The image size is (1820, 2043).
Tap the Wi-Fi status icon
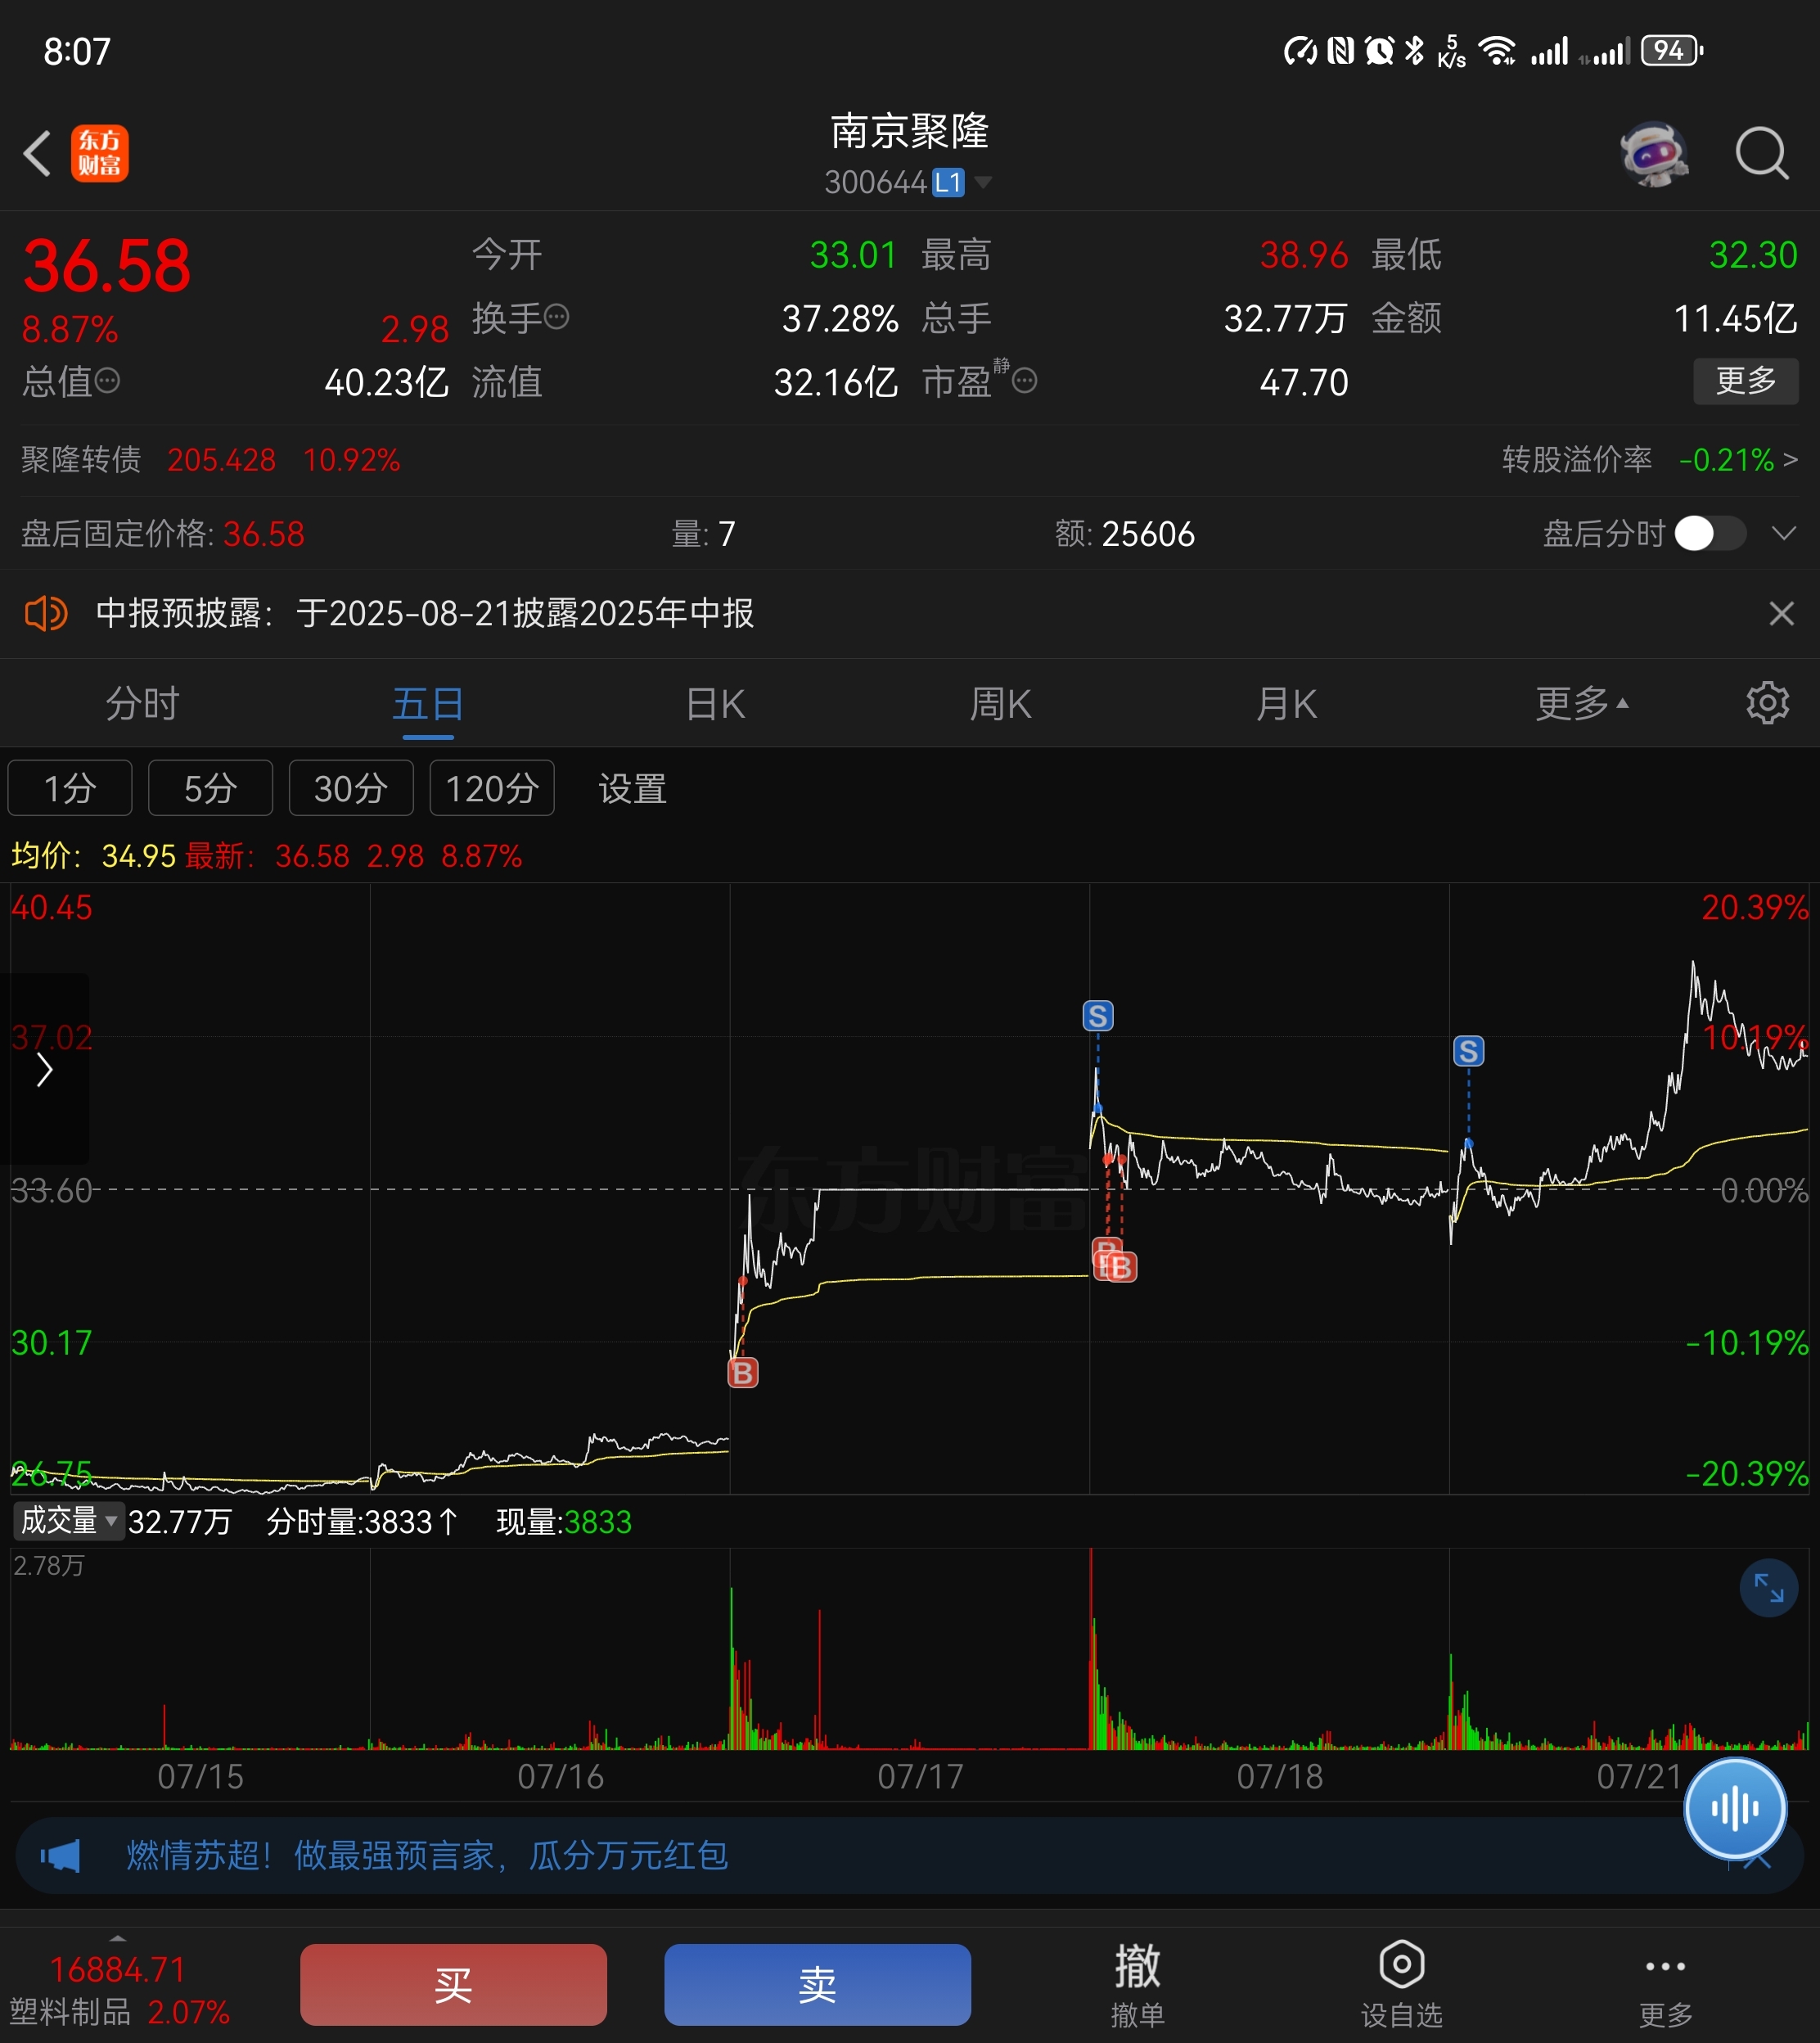point(1497,50)
